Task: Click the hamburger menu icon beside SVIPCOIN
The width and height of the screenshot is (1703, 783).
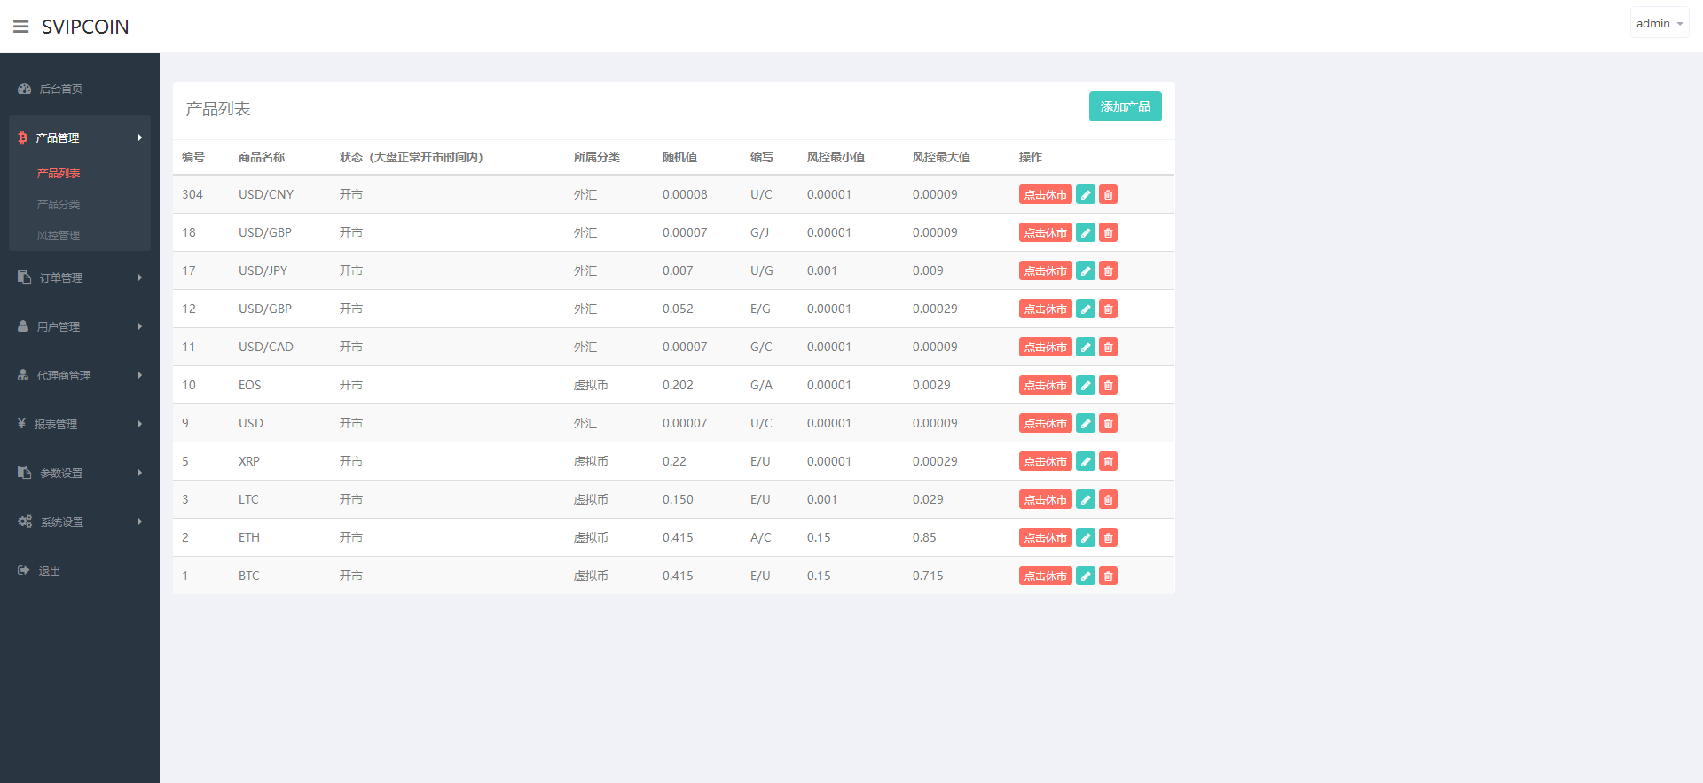Action: point(20,27)
